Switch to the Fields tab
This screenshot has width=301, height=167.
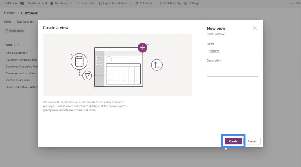point(8,21)
